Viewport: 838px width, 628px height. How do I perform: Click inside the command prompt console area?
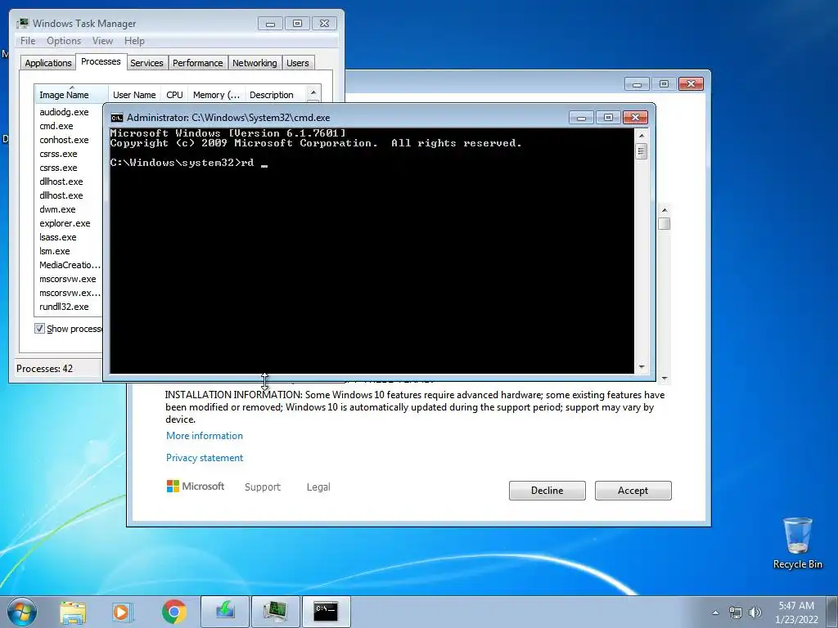coord(372,251)
